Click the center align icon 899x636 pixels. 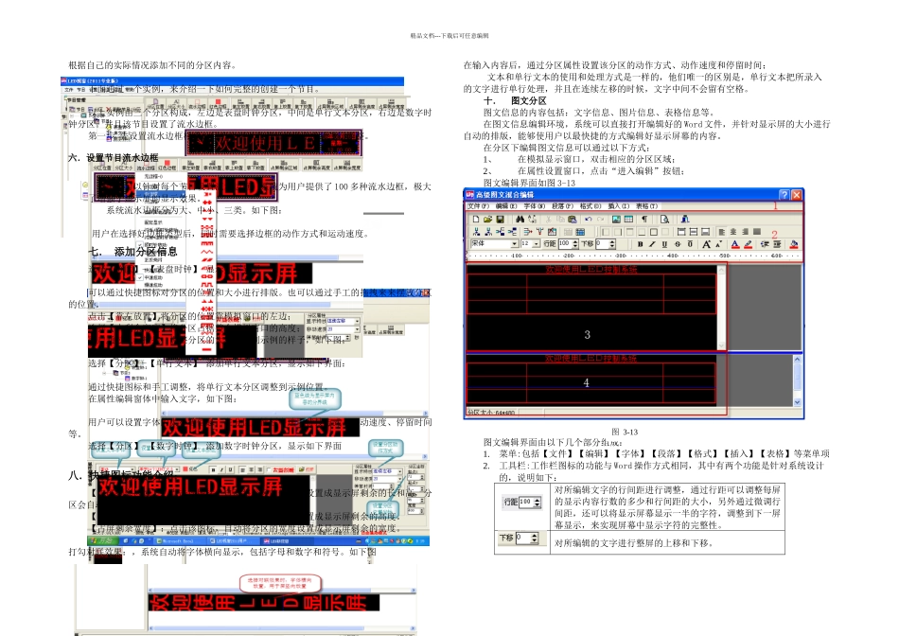click(x=733, y=232)
